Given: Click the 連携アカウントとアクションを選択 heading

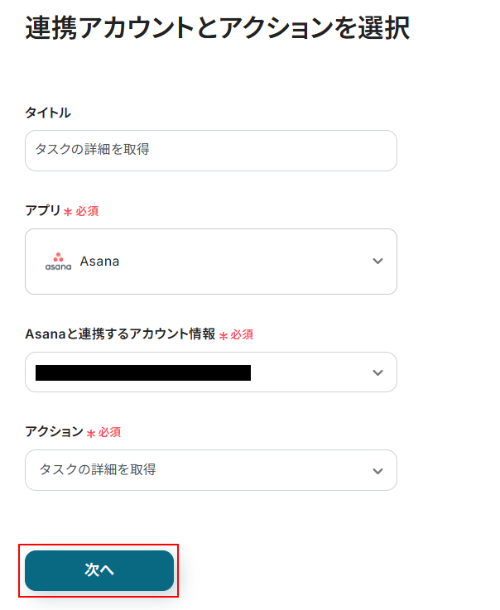Looking at the screenshot, I should (x=217, y=27).
